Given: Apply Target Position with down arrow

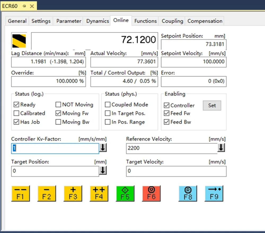Looking at the screenshot, I should coord(103,170).
